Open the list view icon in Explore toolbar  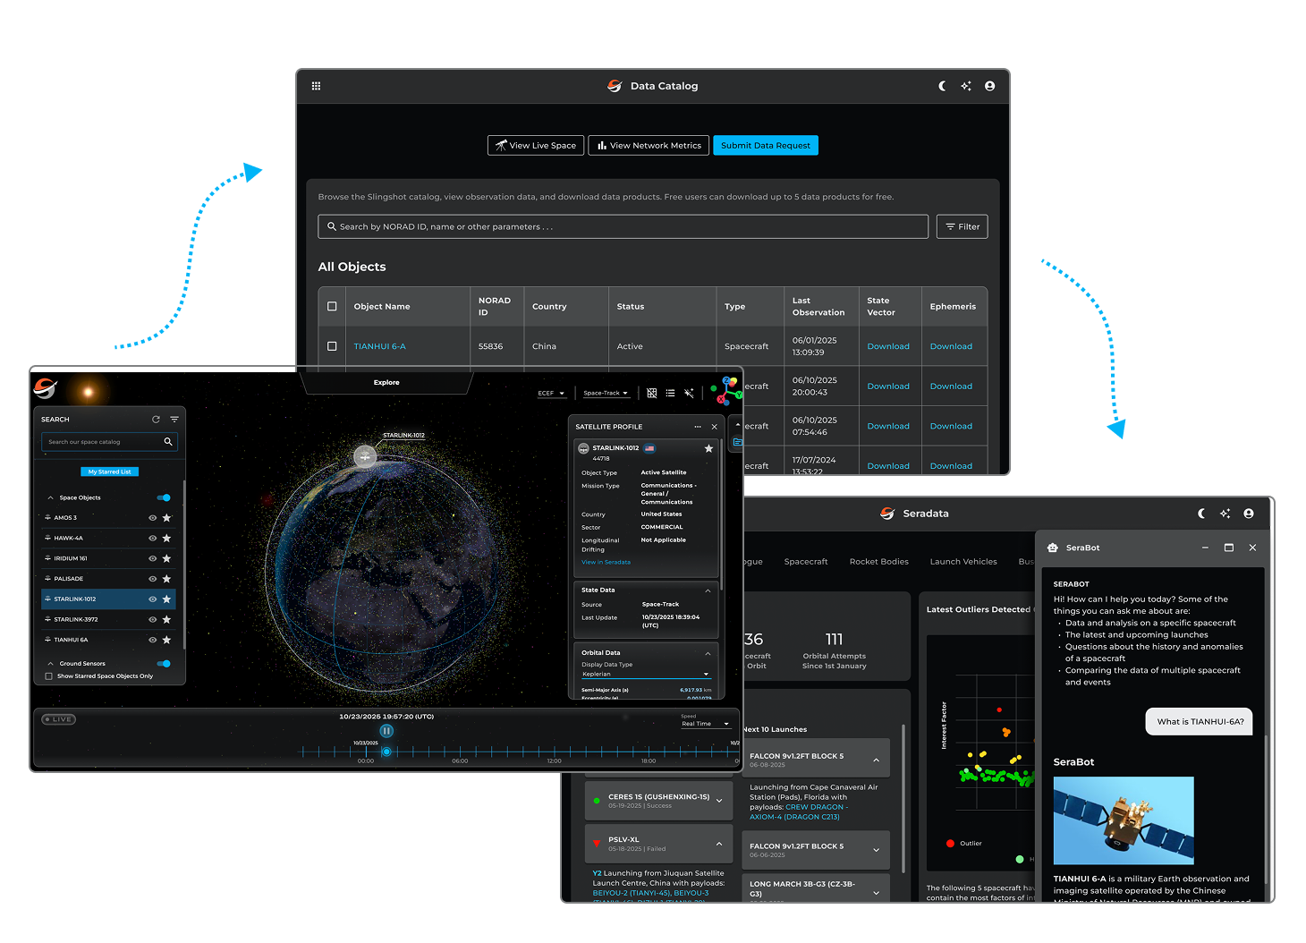click(670, 393)
